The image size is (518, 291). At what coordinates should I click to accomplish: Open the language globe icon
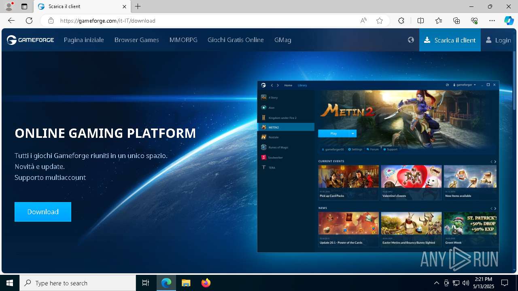[x=411, y=40]
